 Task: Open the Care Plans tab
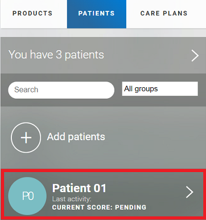[164, 14]
